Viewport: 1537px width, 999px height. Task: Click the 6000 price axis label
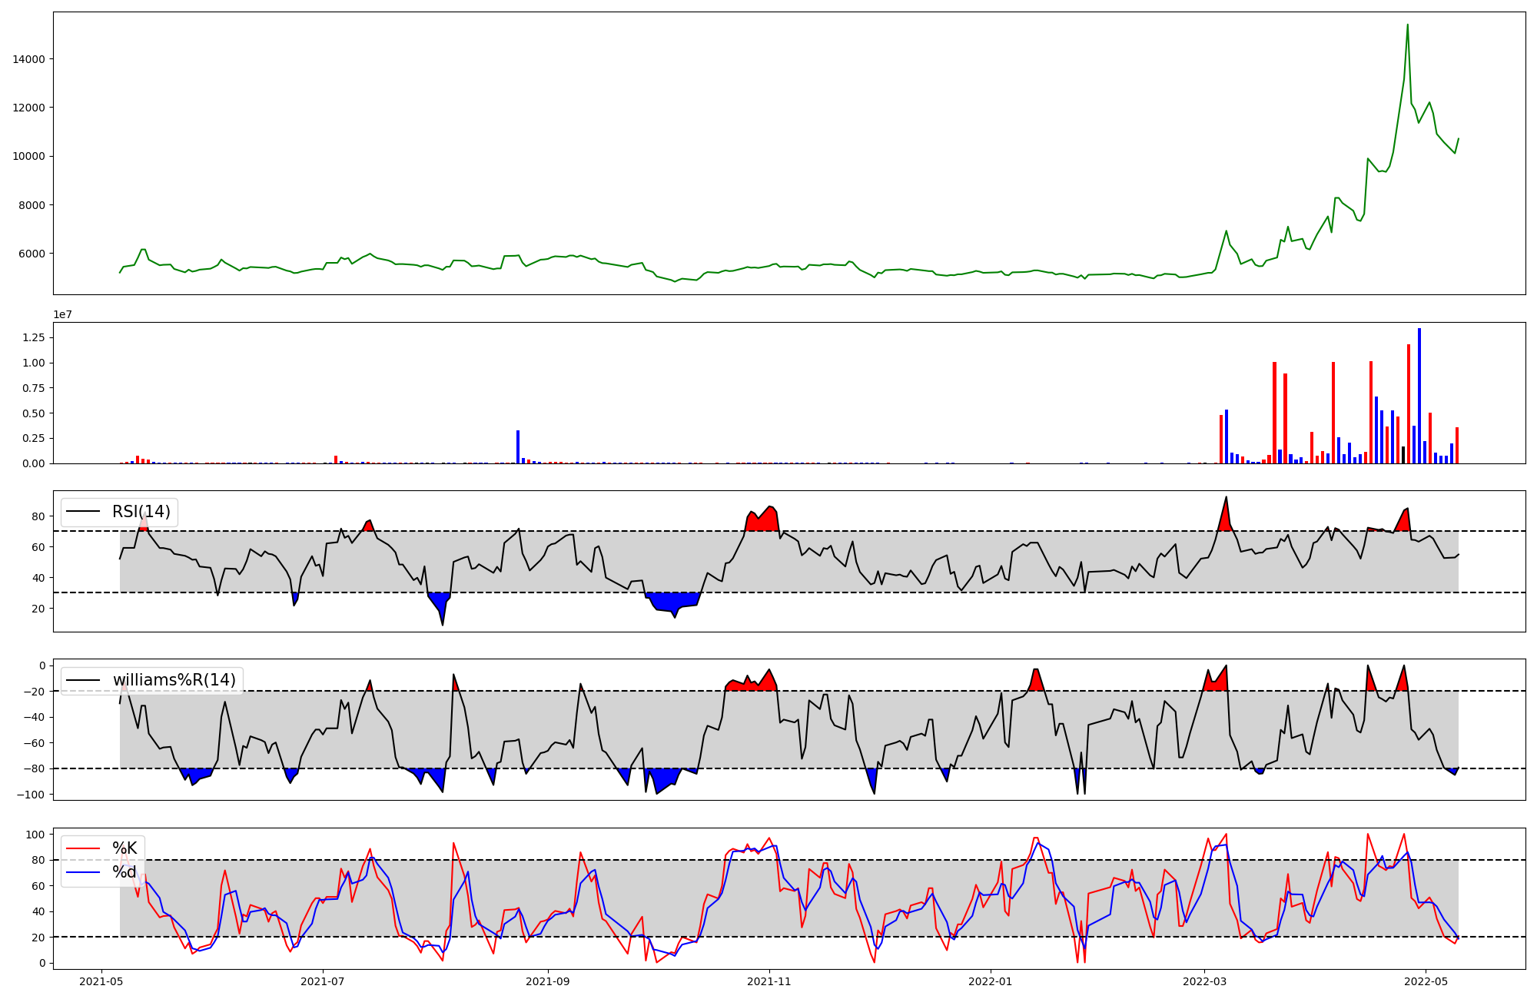click(32, 254)
